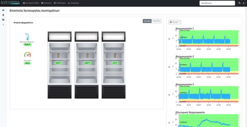Open the user account menu in top bar
The width and height of the screenshot is (247, 127).
244,3
